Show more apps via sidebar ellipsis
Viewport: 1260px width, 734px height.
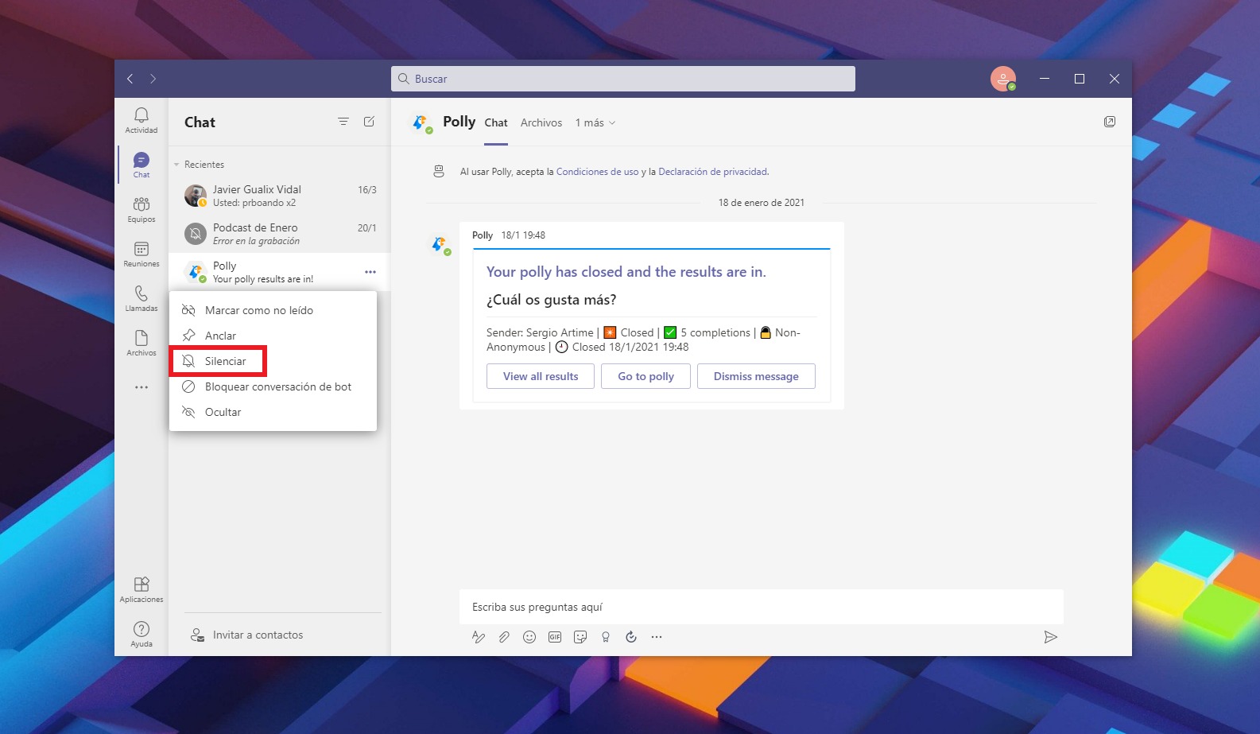142,387
